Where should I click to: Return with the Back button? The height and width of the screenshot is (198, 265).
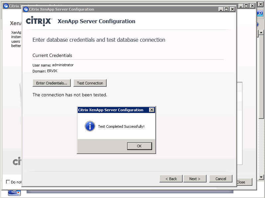pos(171,178)
